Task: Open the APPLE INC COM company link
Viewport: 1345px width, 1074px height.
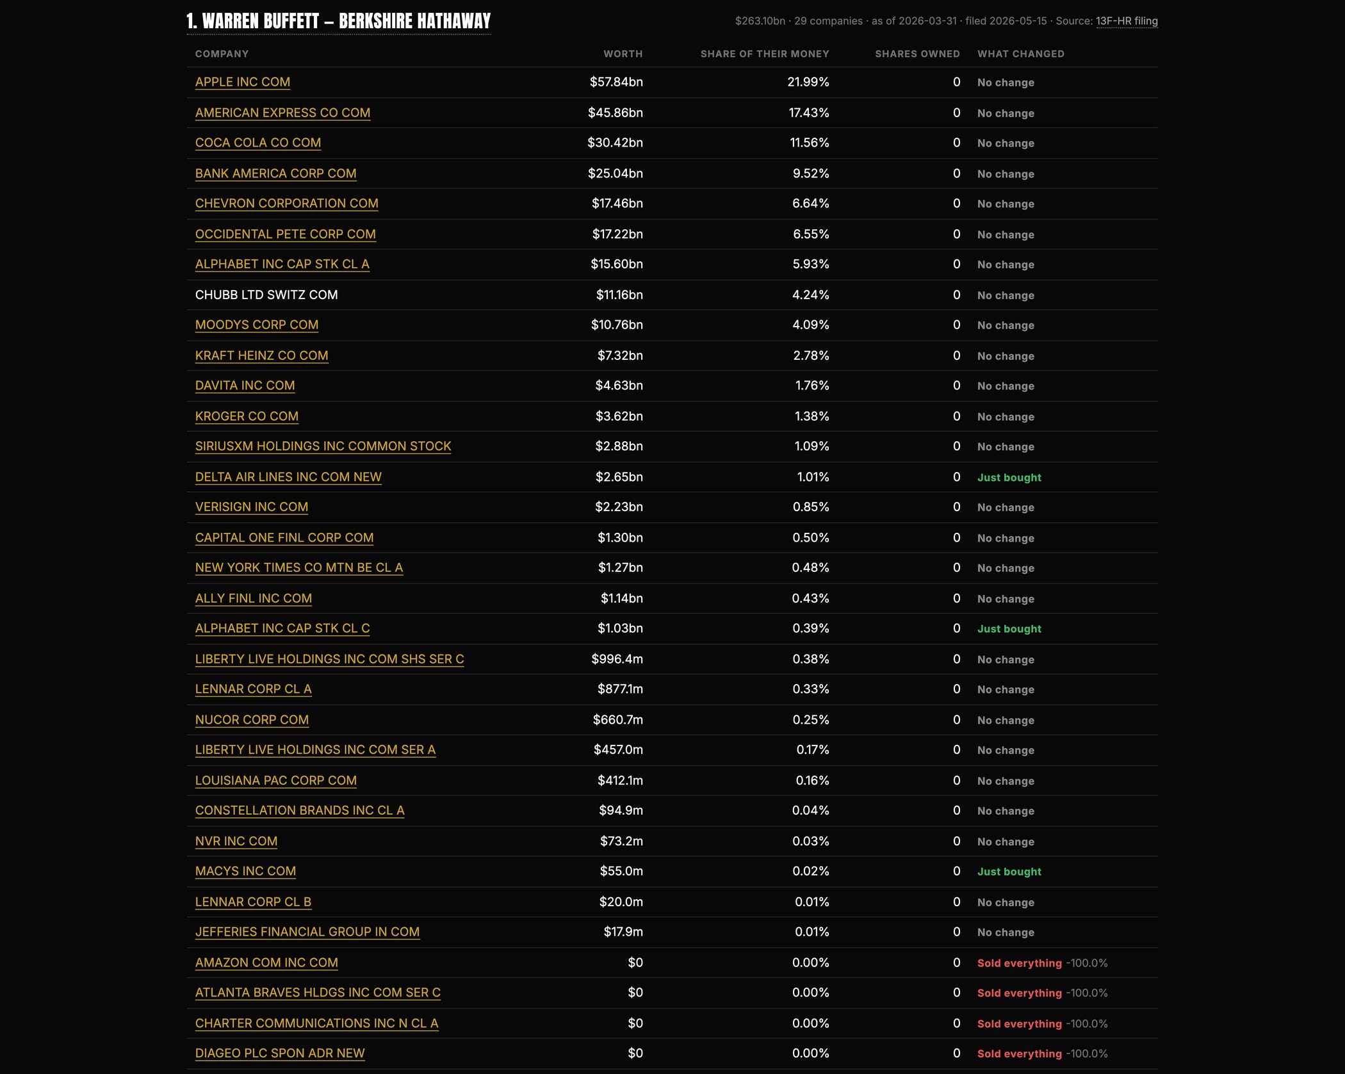Action: (243, 82)
